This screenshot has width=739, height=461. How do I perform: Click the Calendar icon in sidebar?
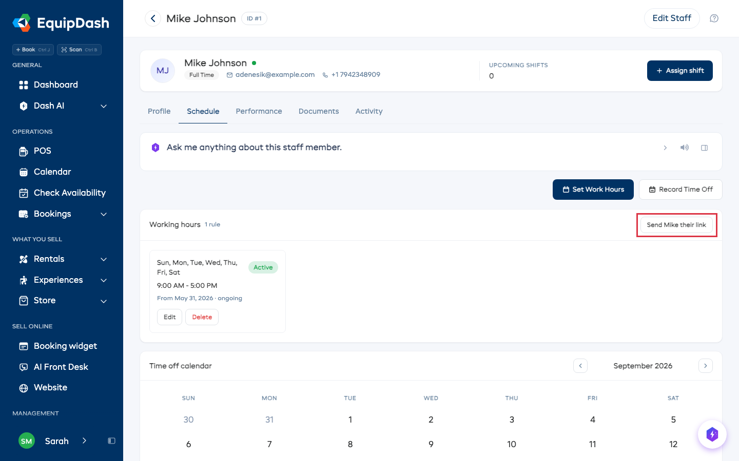[24, 172]
